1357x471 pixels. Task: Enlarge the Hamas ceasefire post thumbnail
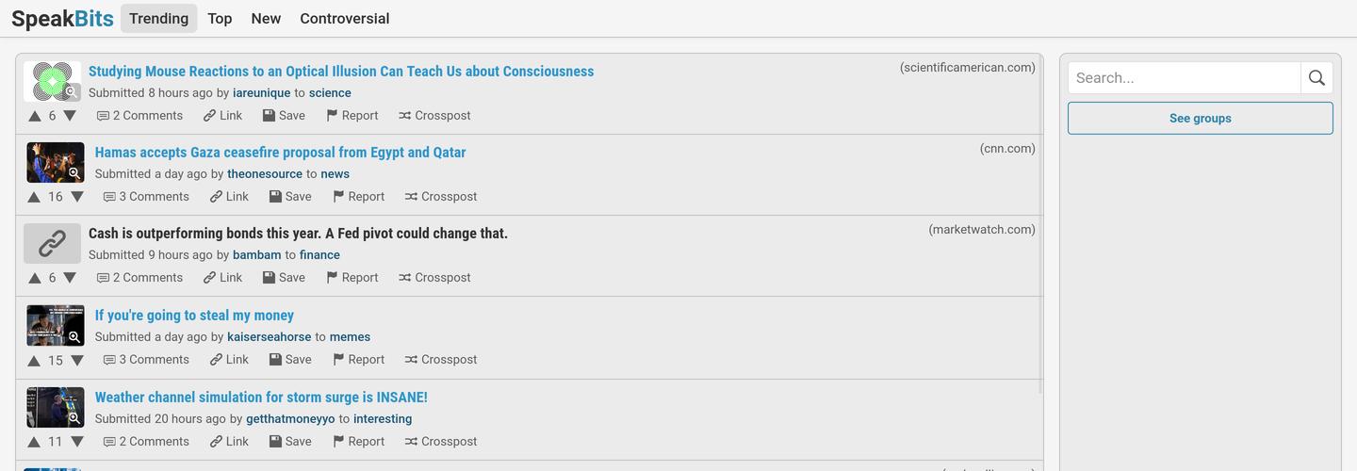coord(56,162)
